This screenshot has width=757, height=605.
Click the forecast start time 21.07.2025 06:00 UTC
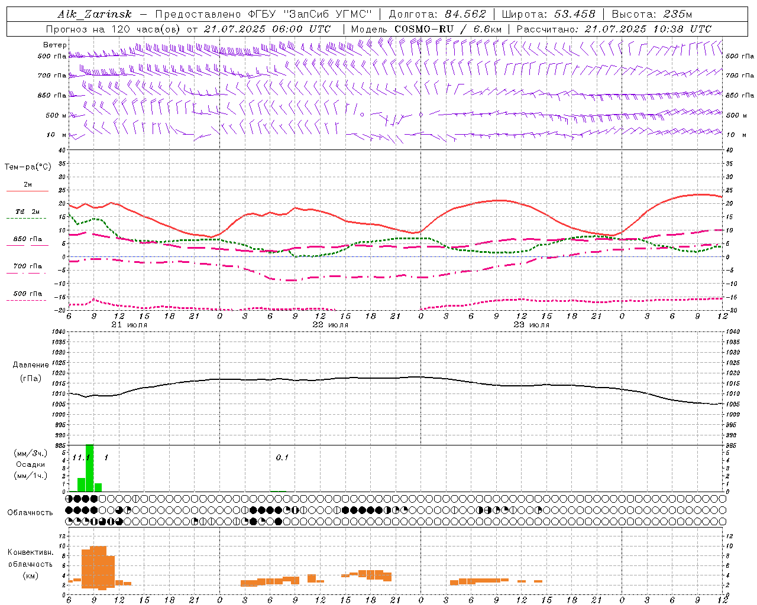[x=267, y=29]
